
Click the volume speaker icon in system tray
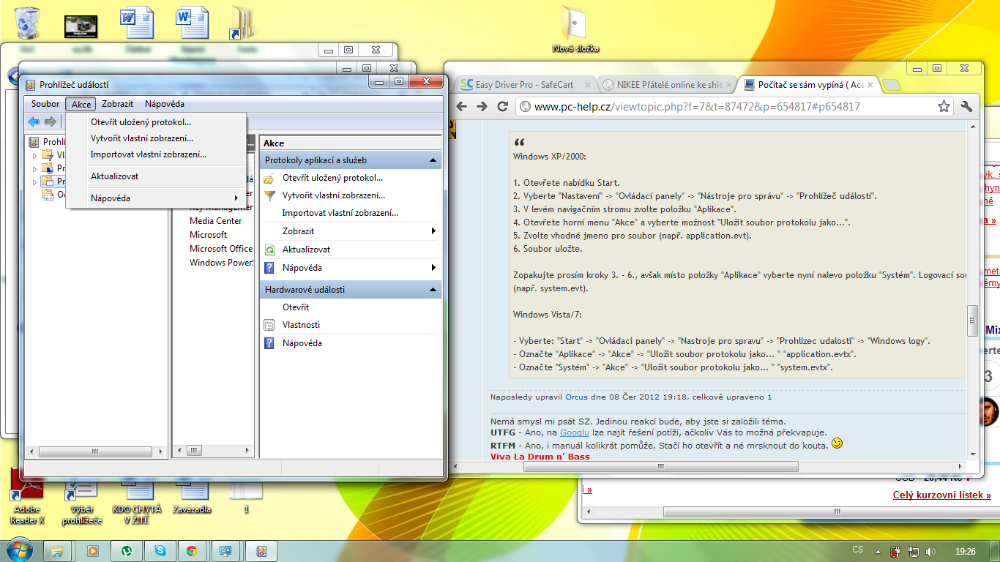pos(930,551)
